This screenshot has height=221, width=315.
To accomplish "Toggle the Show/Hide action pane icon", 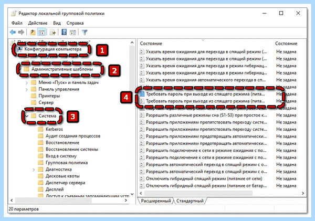I will 73,32.
